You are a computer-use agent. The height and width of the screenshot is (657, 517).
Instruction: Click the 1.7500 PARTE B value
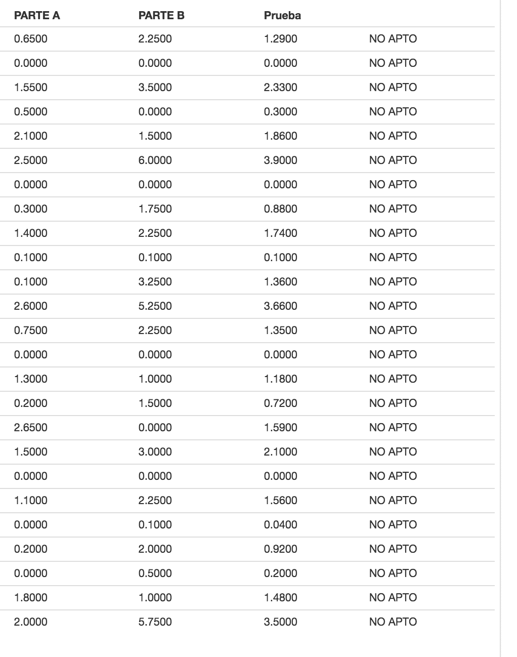pyautogui.click(x=155, y=209)
